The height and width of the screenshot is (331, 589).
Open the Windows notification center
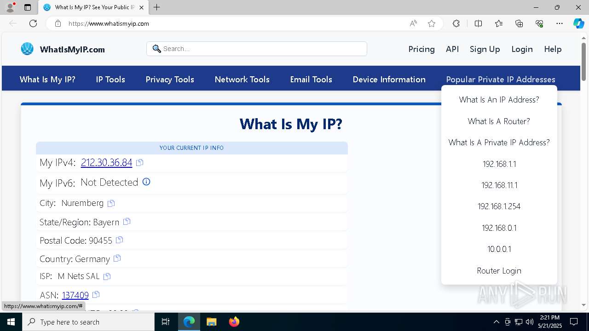[x=574, y=322]
